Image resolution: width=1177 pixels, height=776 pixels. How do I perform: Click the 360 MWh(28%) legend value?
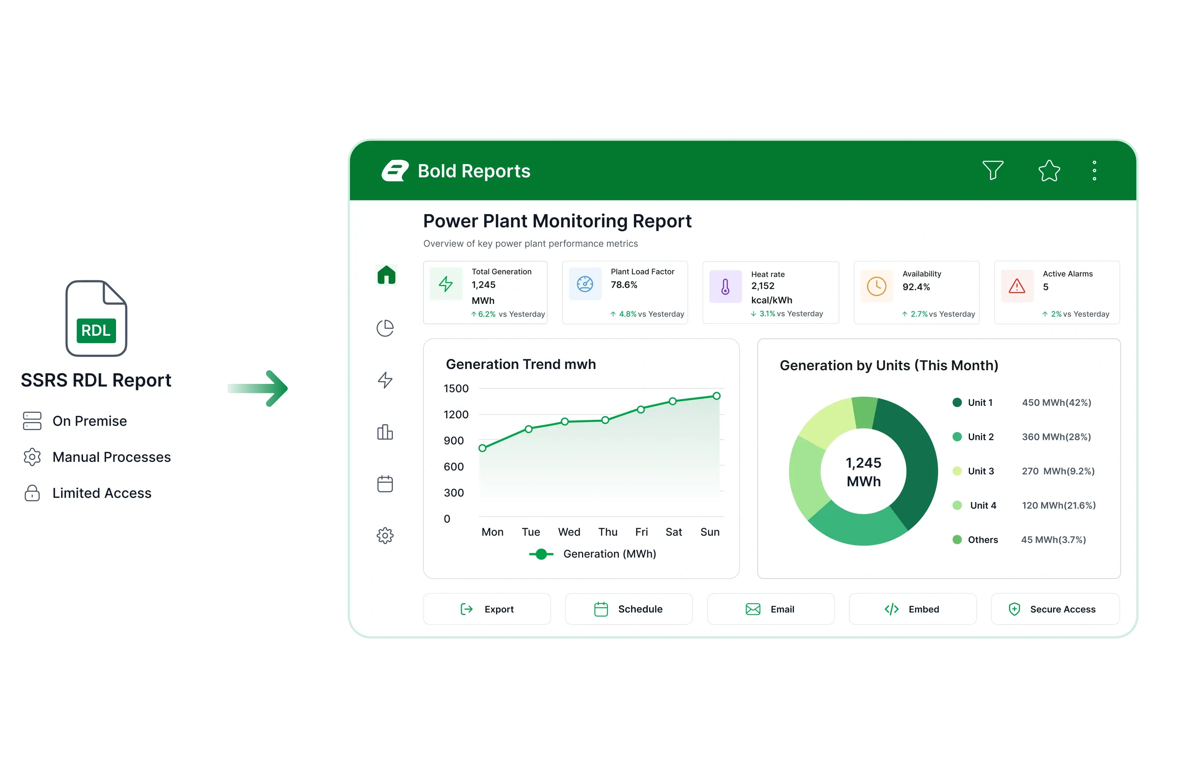pyautogui.click(x=1056, y=436)
